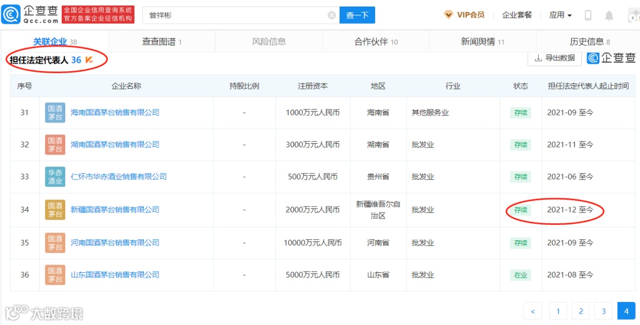Open 湖南国酒茅台销售有限公司 link
640x325 pixels.
click(115, 145)
